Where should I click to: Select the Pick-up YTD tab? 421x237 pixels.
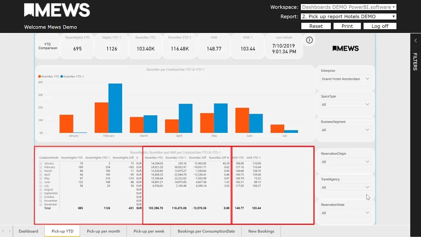click(x=62, y=231)
